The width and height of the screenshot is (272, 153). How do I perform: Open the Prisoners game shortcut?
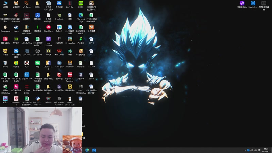[70, 64]
